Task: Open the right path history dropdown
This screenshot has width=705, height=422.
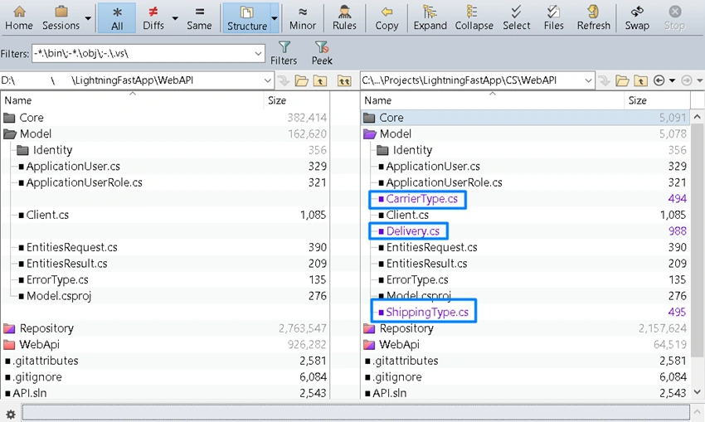Action: point(588,80)
